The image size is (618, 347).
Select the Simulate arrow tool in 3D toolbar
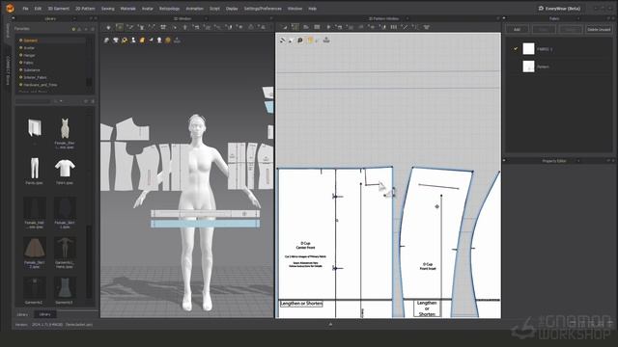[108, 27]
